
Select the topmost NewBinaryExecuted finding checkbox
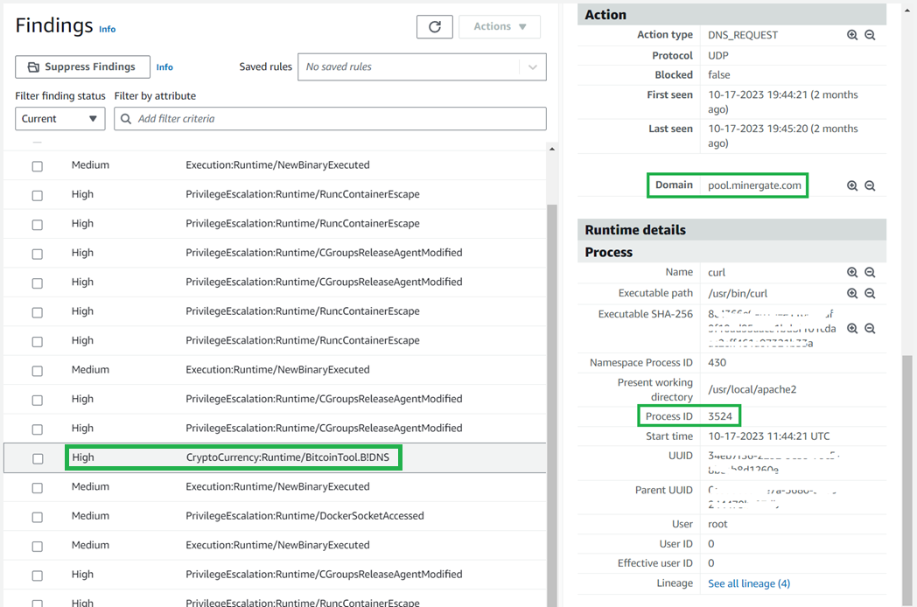coord(36,164)
